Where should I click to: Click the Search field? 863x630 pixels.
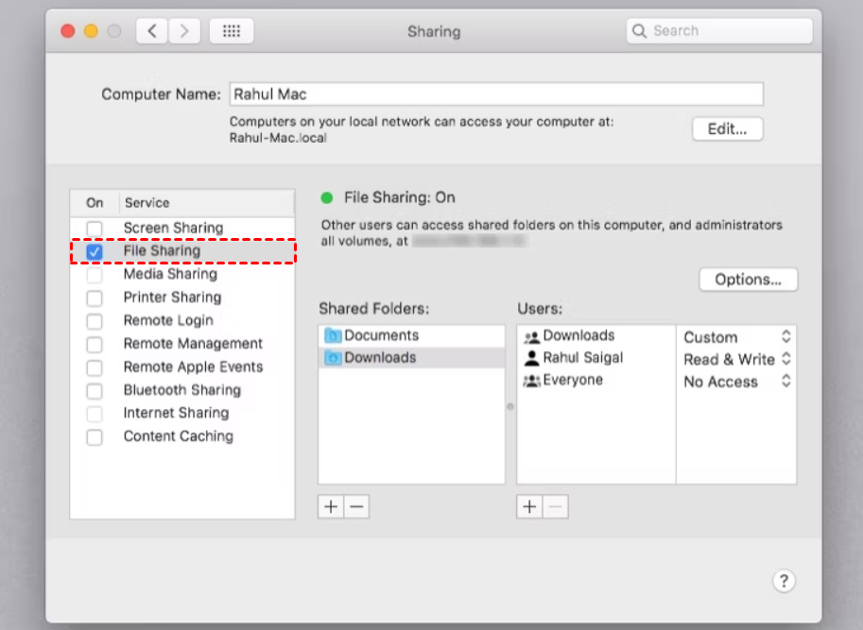click(x=719, y=31)
